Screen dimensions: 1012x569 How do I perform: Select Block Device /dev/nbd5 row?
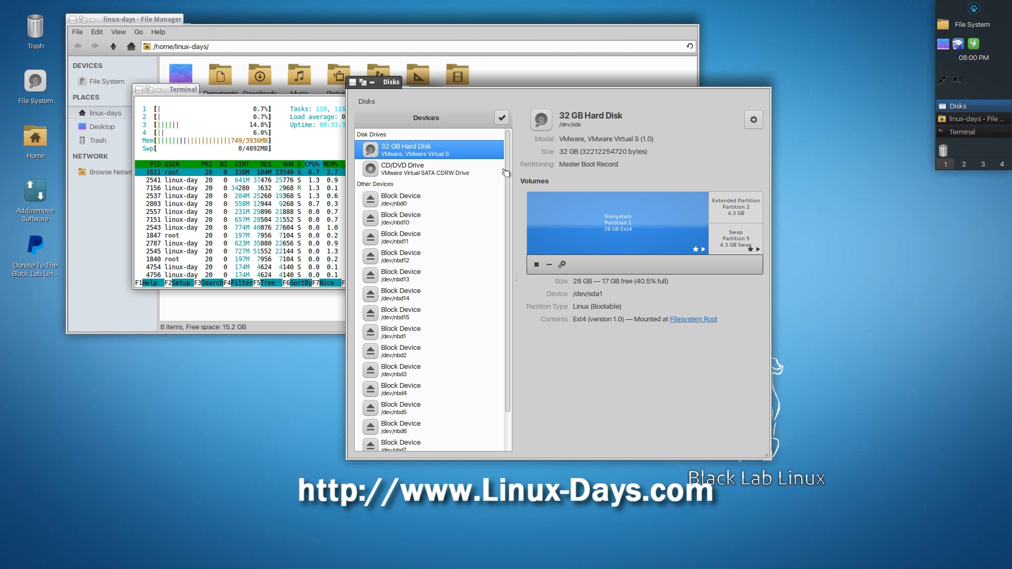pos(430,408)
